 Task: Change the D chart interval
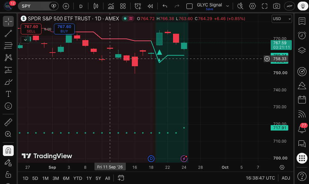81,6
